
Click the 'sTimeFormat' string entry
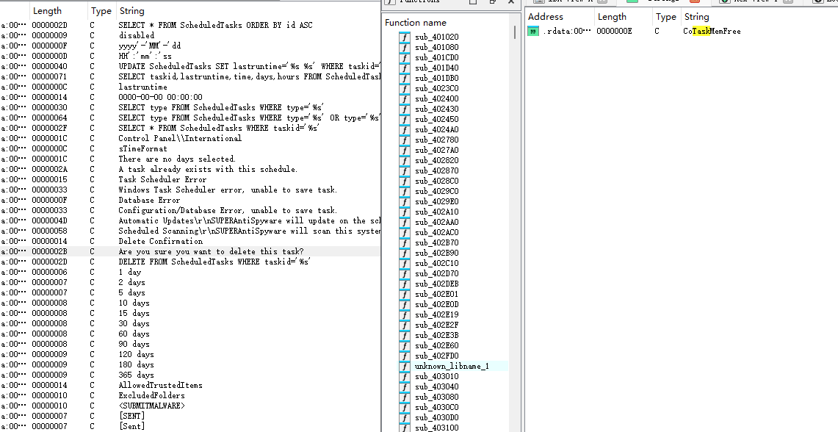click(x=142, y=148)
